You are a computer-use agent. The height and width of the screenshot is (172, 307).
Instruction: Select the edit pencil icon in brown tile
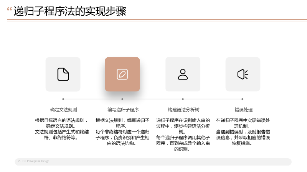coord(122,74)
